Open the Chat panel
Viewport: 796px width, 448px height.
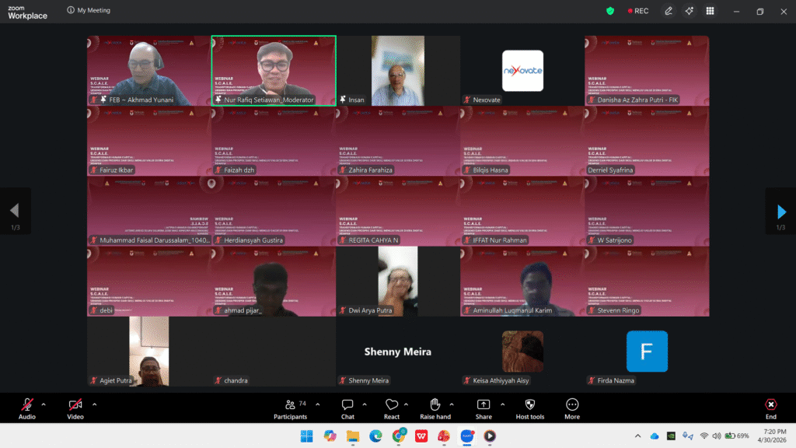[347, 408]
